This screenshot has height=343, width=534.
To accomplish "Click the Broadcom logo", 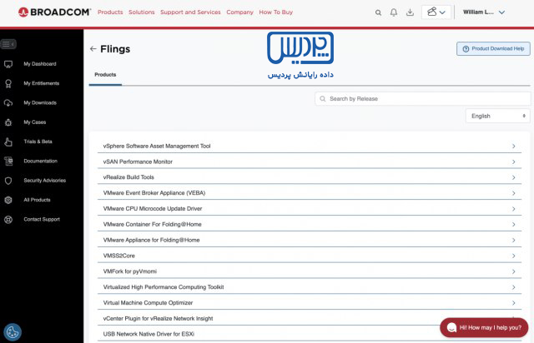I will [54, 12].
